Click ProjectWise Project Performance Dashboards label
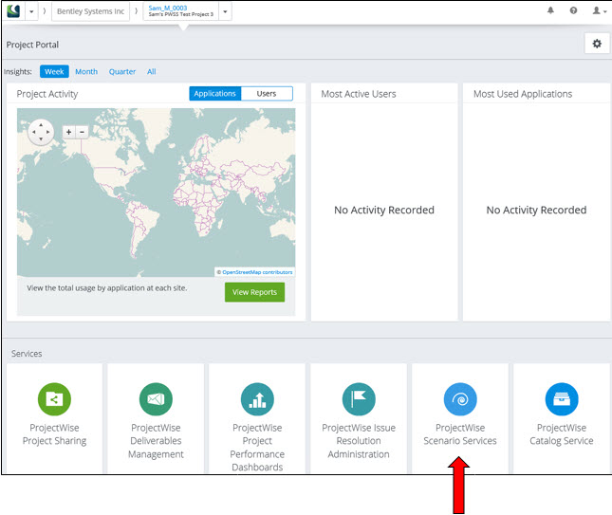The width and height of the screenshot is (612, 515). point(257,447)
